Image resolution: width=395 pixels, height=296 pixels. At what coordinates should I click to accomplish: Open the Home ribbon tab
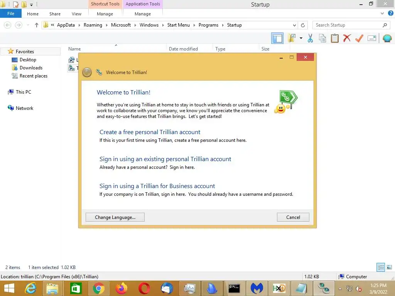[33, 14]
